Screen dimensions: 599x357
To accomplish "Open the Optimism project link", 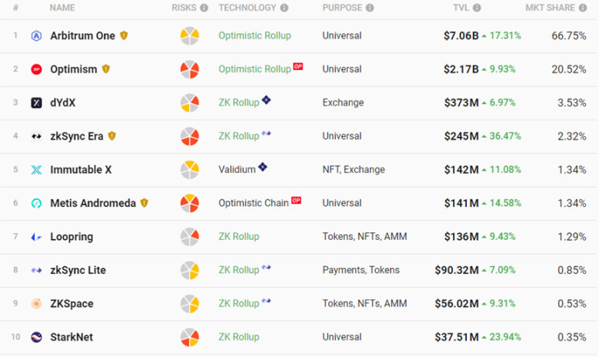I will 74,69.
